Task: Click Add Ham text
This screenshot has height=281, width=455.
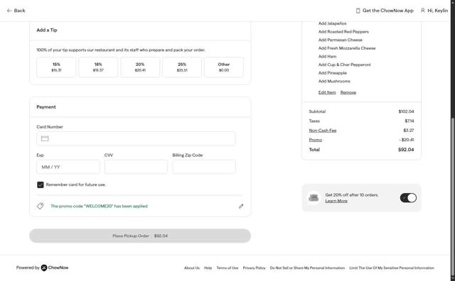Action: (327, 57)
